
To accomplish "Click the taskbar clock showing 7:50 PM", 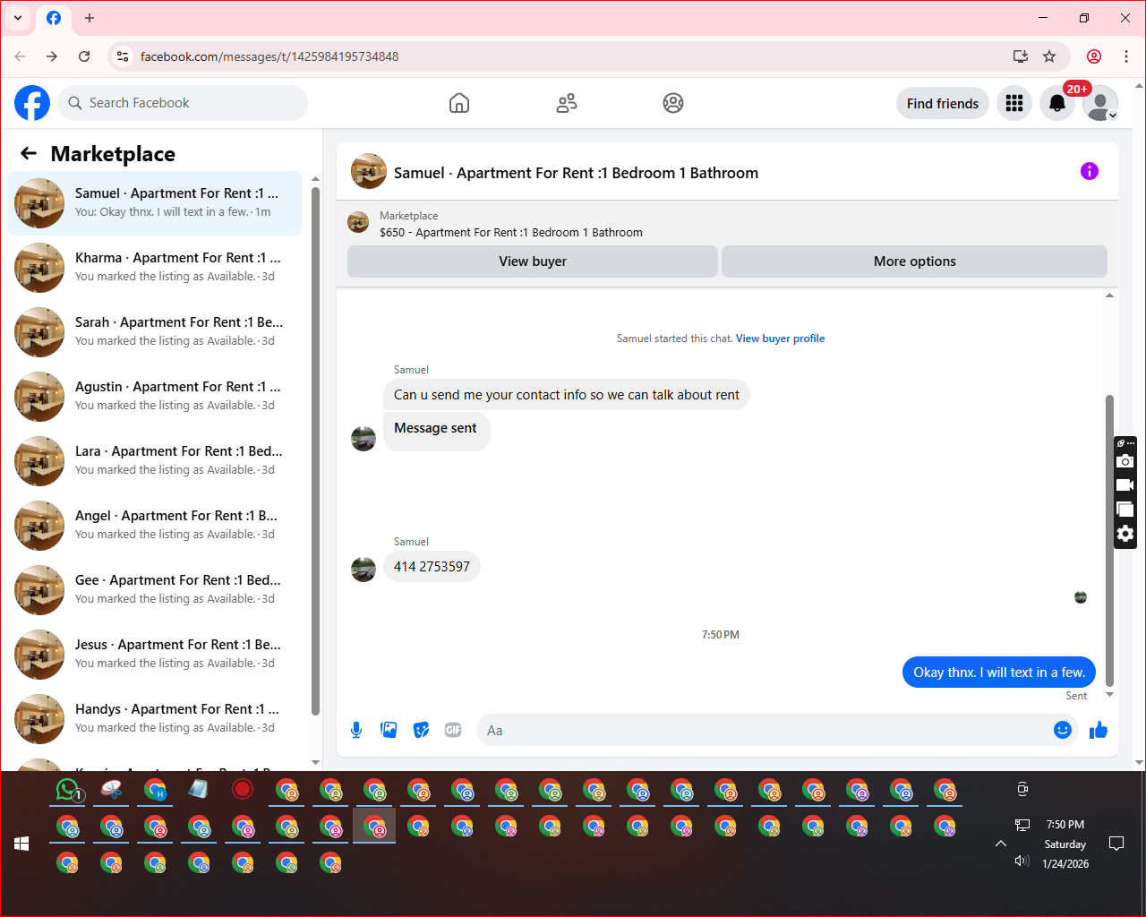I will tap(1065, 825).
